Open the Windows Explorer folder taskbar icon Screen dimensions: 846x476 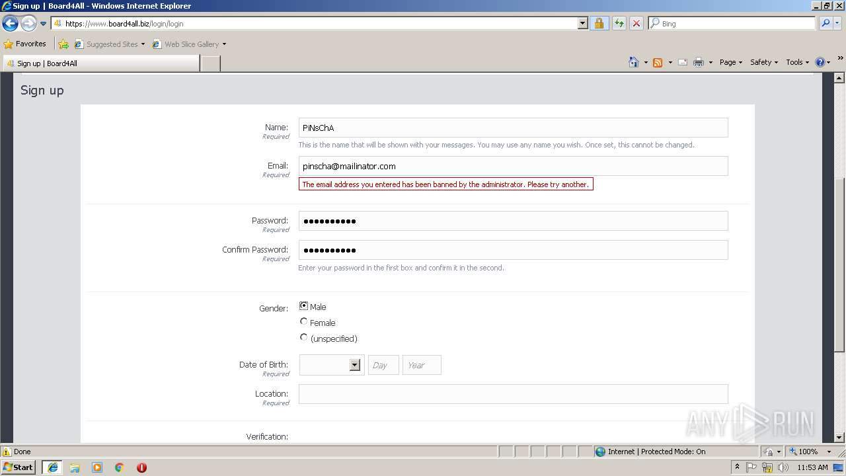point(75,467)
